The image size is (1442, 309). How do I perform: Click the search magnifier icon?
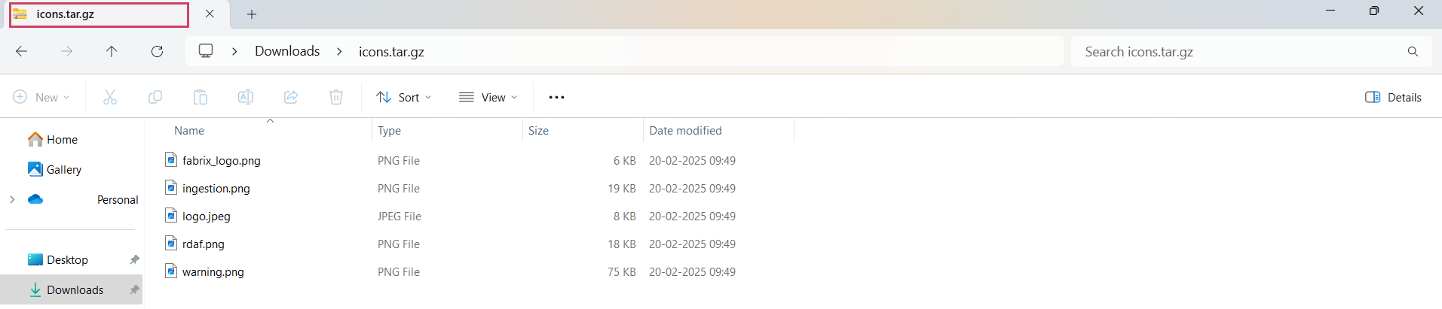click(1413, 51)
